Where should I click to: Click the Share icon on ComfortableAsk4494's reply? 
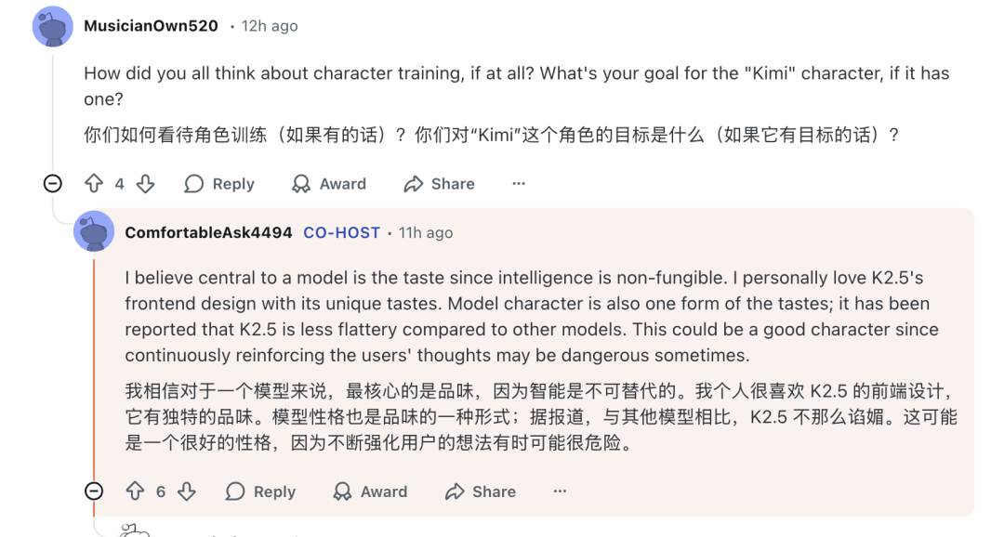[x=455, y=491]
